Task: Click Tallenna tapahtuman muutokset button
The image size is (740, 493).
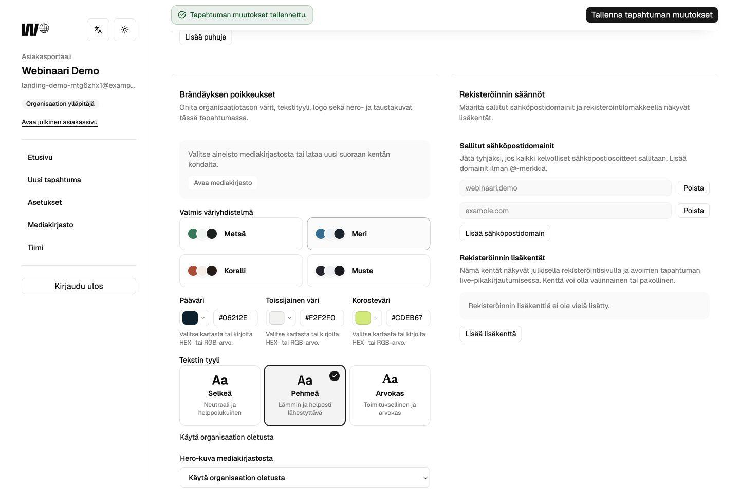Action: pos(652,15)
